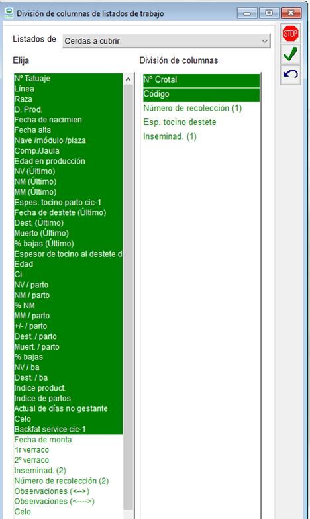Image resolution: width=310 pixels, height=519 pixels.
Task: Select Espes. tocino parto cic-1
Action: (68, 203)
